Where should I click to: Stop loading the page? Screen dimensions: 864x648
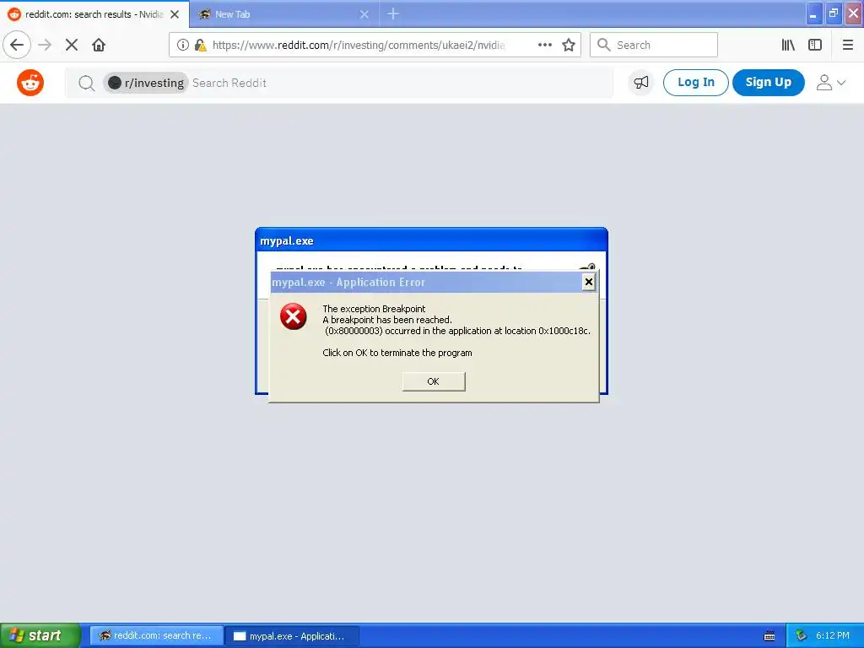coord(72,45)
